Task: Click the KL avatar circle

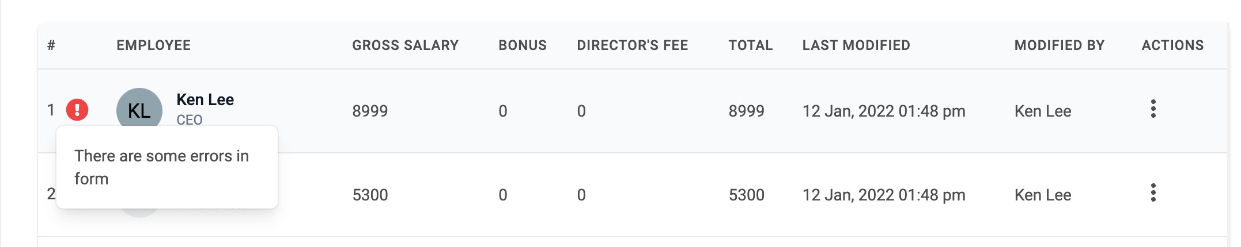Action: coord(139,109)
